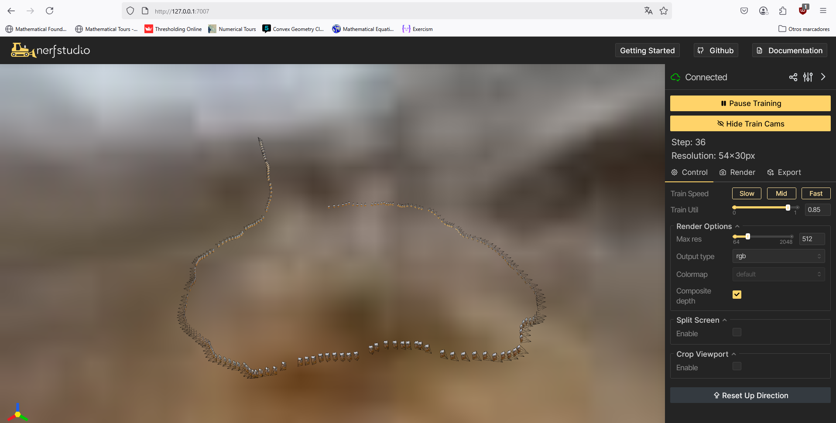836x423 pixels.
Task: Open the Output type rgb dropdown
Action: point(778,256)
